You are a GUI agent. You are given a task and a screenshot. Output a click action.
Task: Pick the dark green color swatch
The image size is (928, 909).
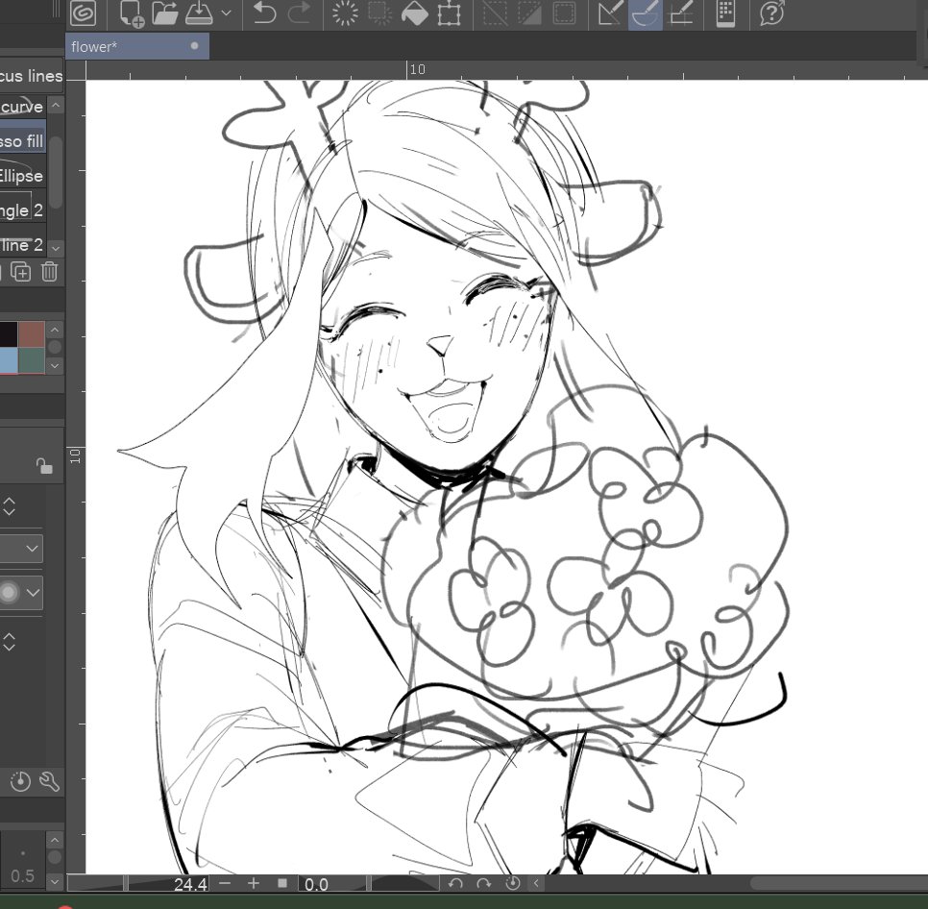32,360
